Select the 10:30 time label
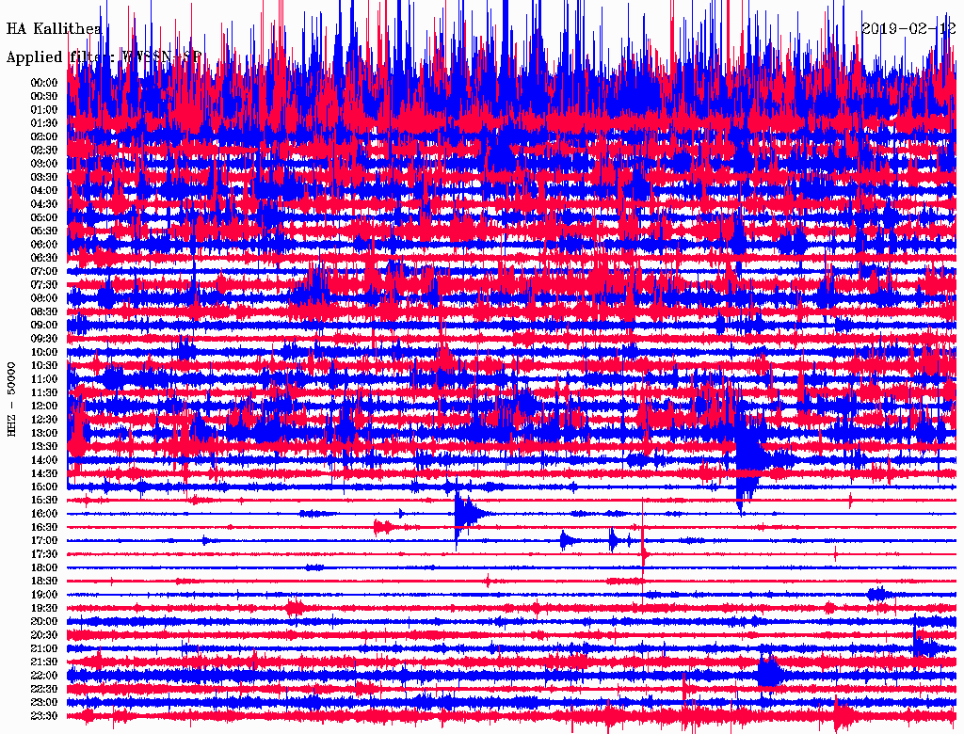The width and height of the screenshot is (964, 734). 43,366
